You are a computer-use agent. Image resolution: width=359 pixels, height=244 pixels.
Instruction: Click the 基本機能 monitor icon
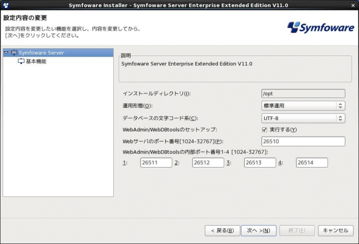click(x=21, y=61)
